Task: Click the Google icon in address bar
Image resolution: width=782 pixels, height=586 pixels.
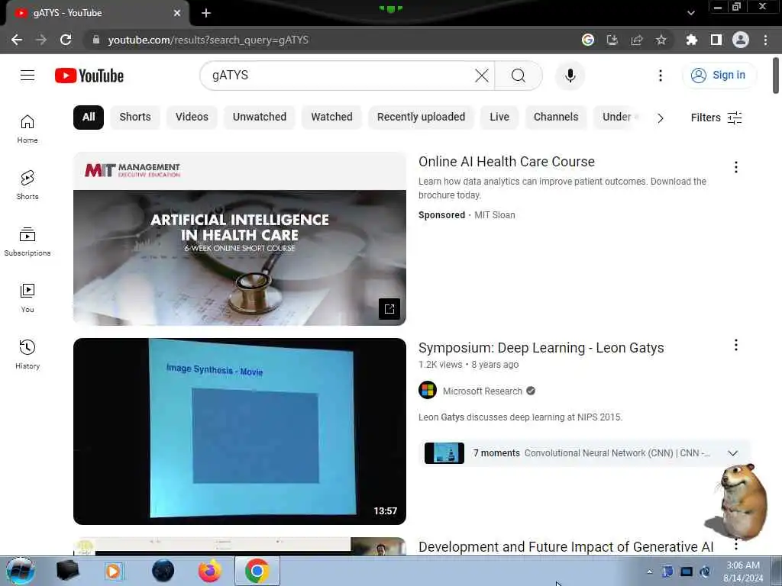Action: 588,40
